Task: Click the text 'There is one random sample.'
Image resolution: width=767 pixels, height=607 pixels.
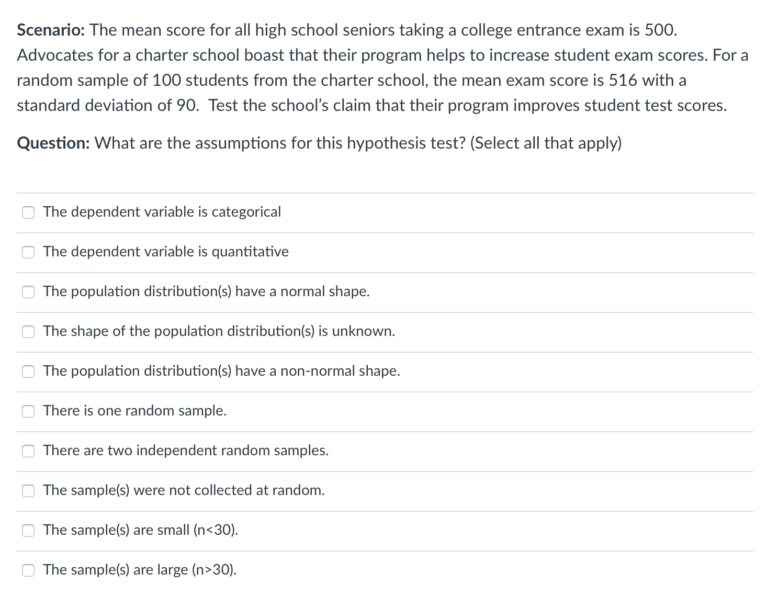Action: tap(135, 411)
